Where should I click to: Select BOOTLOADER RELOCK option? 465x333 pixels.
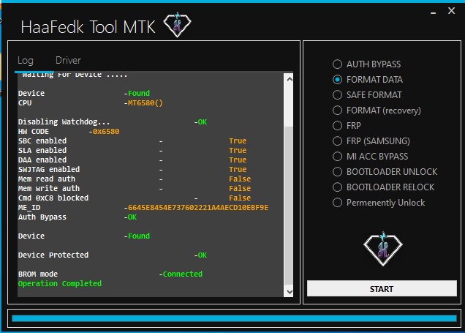383,187
